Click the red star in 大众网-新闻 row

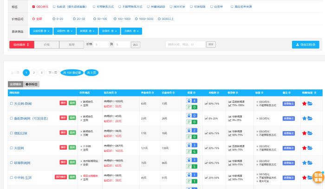[304, 104]
